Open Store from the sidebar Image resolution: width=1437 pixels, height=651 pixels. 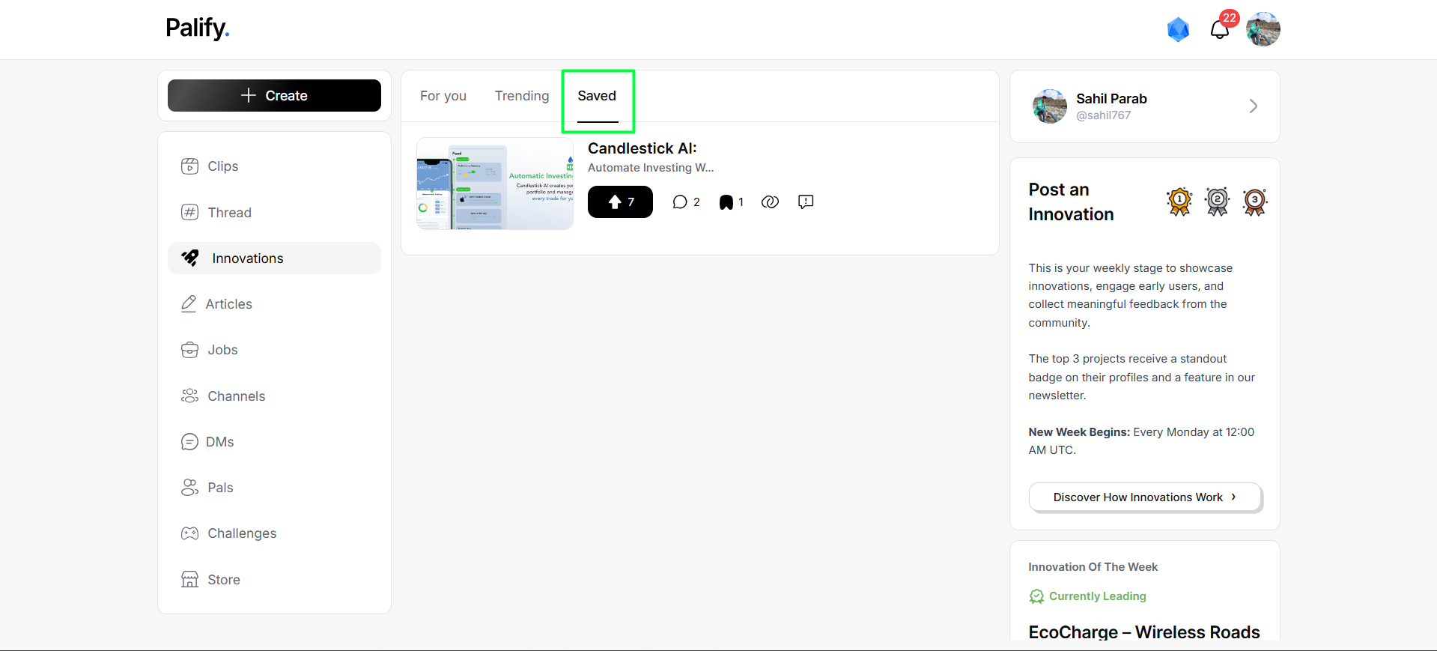click(274, 580)
